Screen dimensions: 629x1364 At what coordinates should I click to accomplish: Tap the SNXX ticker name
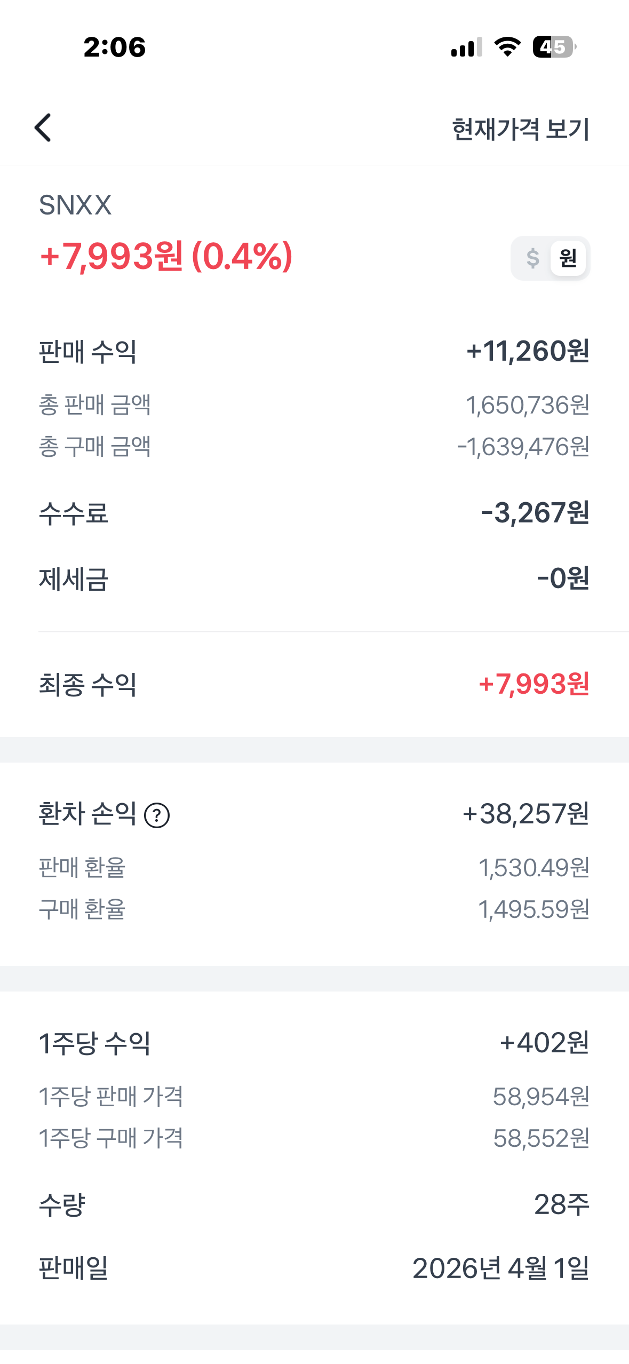click(x=75, y=205)
